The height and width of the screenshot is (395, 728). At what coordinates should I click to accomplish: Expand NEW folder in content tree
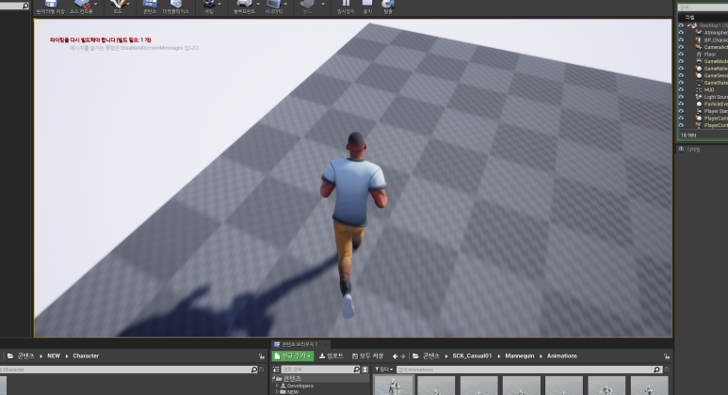[277, 392]
